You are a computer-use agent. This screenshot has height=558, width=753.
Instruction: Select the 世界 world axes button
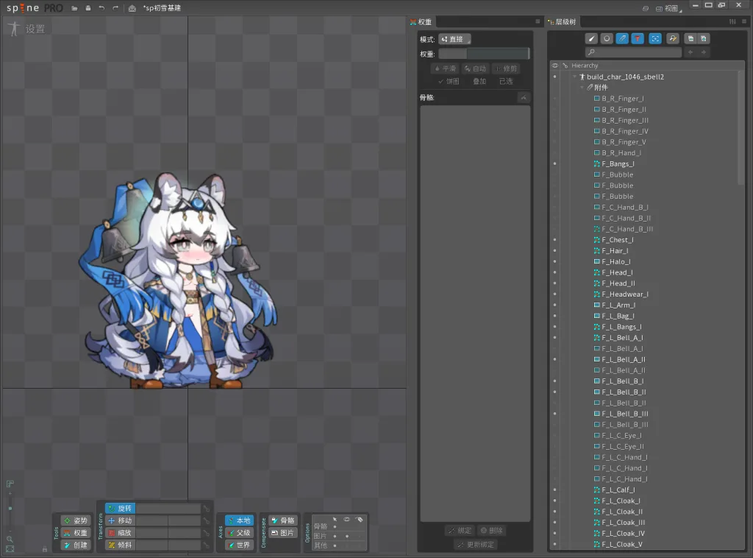pos(239,545)
